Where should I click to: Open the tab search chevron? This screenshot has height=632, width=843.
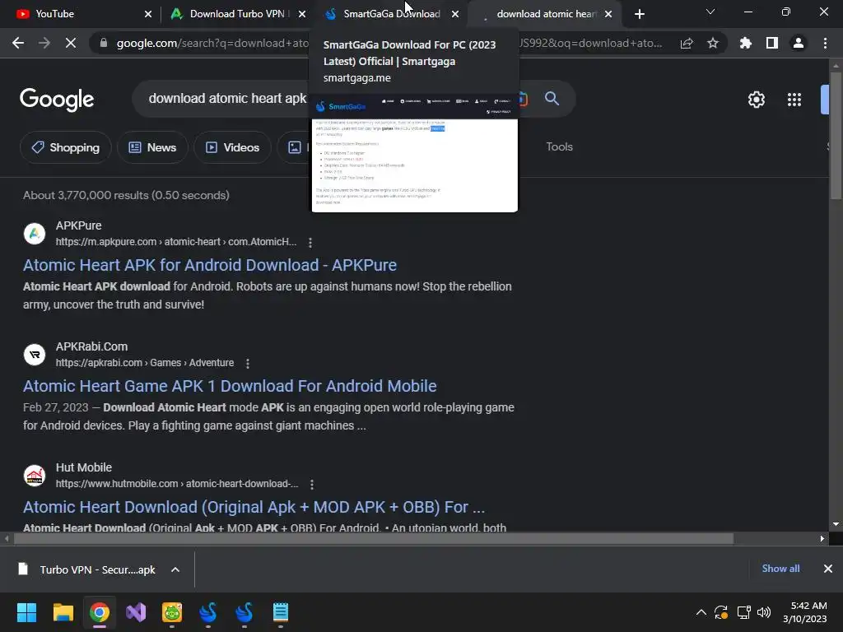(710, 12)
